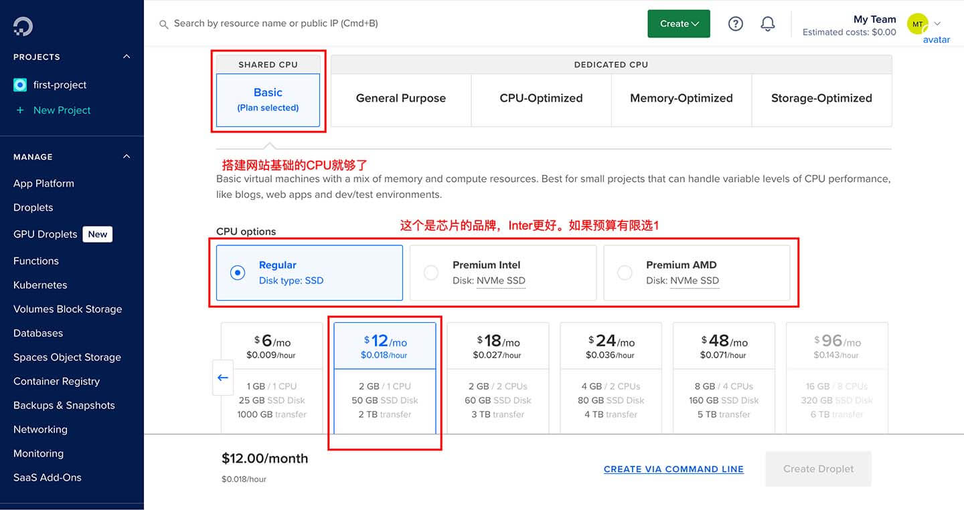Viewport: 964px width, 510px height.
Task: Choose the $24/mo plan card
Action: (x=611, y=378)
